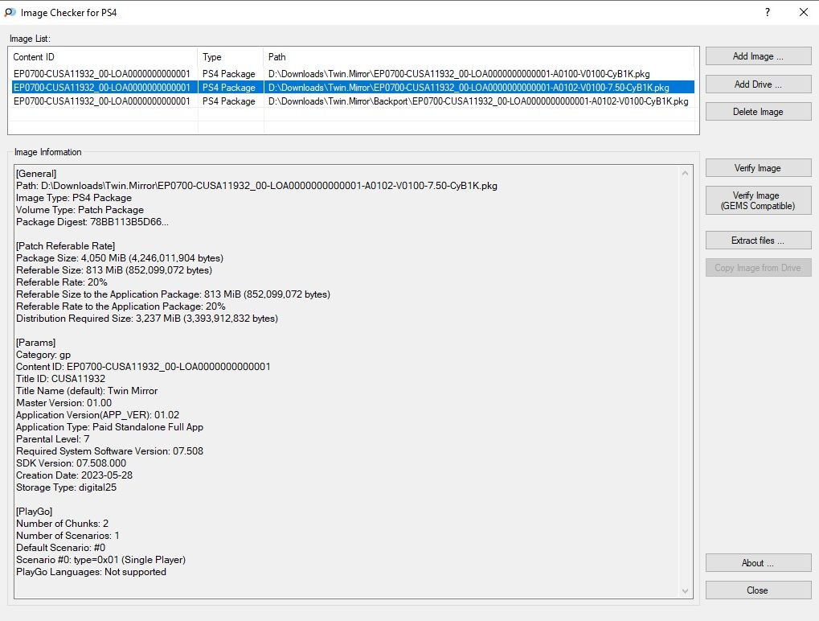Click the Distribution Required Size line
819x621 pixels.
(x=147, y=319)
